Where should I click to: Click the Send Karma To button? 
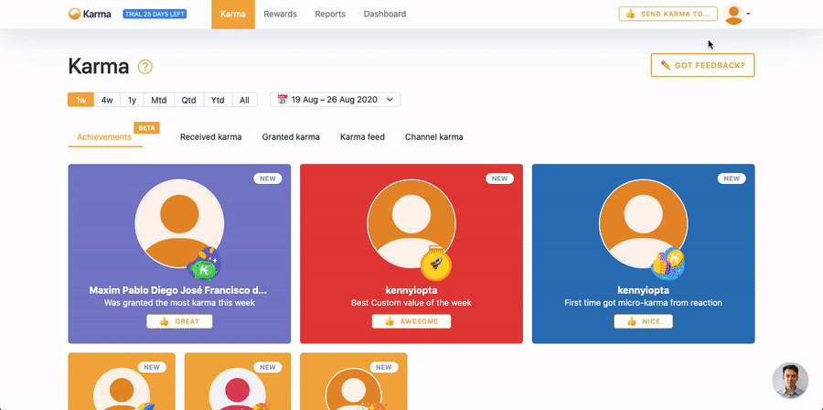pyautogui.click(x=668, y=14)
